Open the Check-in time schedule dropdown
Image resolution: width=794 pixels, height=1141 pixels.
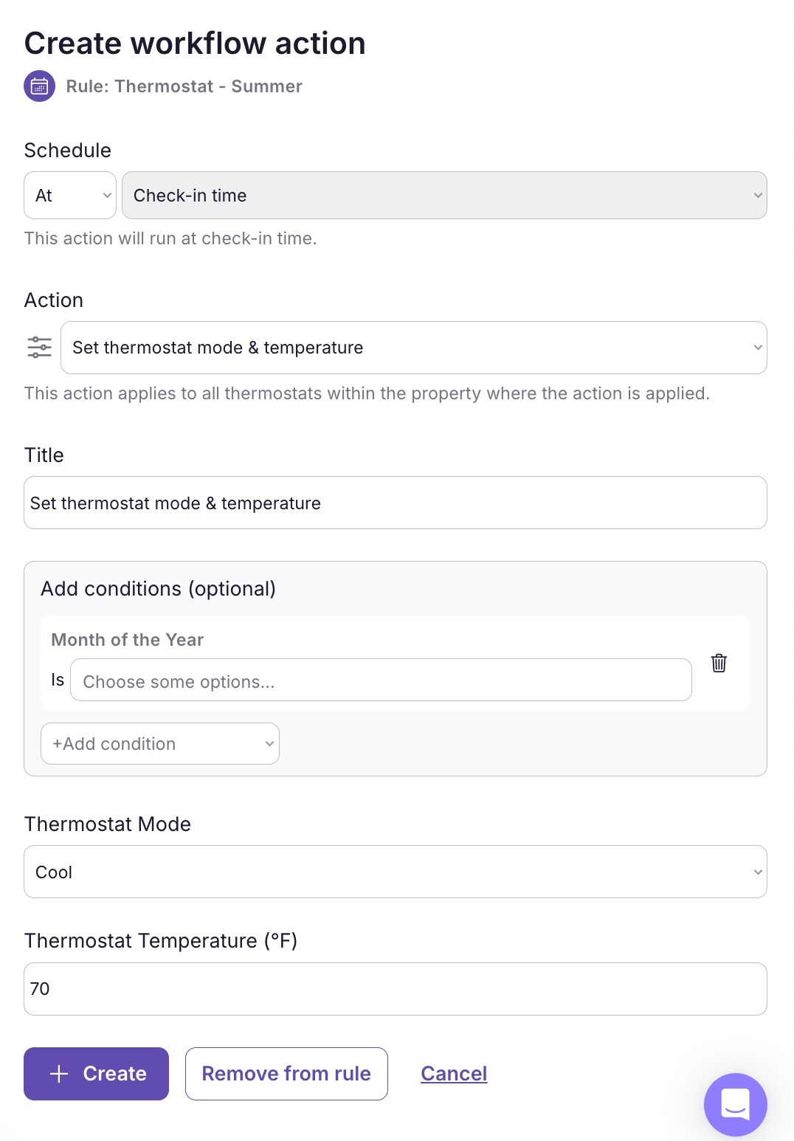click(444, 195)
